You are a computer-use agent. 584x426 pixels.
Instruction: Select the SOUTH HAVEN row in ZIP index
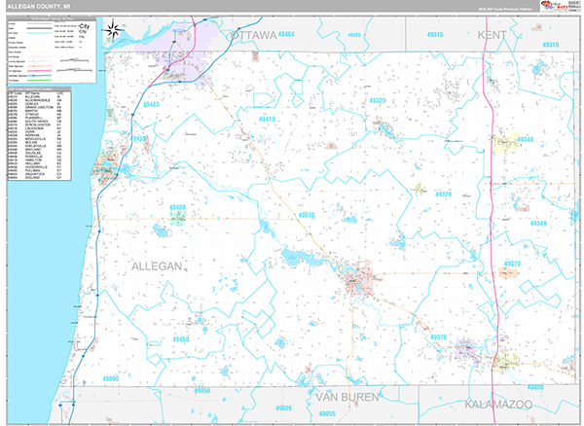tap(35, 122)
